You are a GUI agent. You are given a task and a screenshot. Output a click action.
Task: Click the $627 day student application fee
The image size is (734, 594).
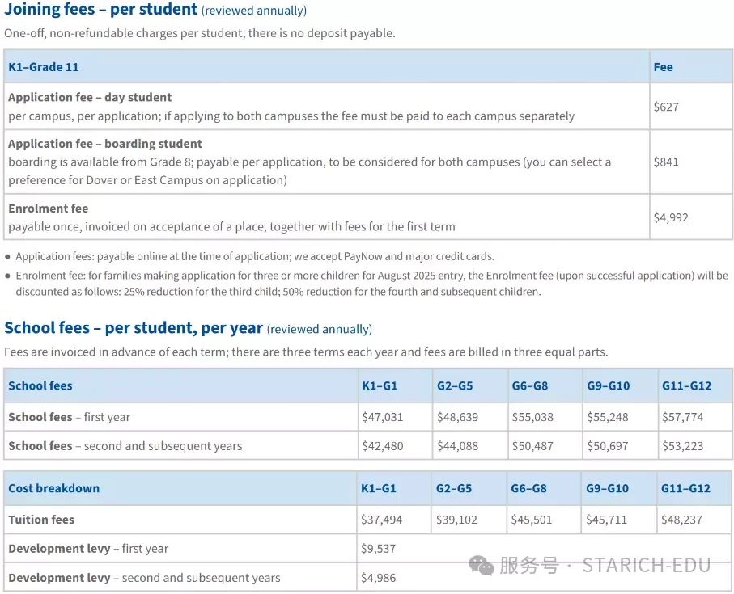click(x=666, y=107)
